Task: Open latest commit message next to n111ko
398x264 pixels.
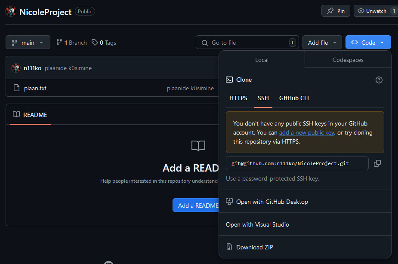Action: [x=68, y=68]
